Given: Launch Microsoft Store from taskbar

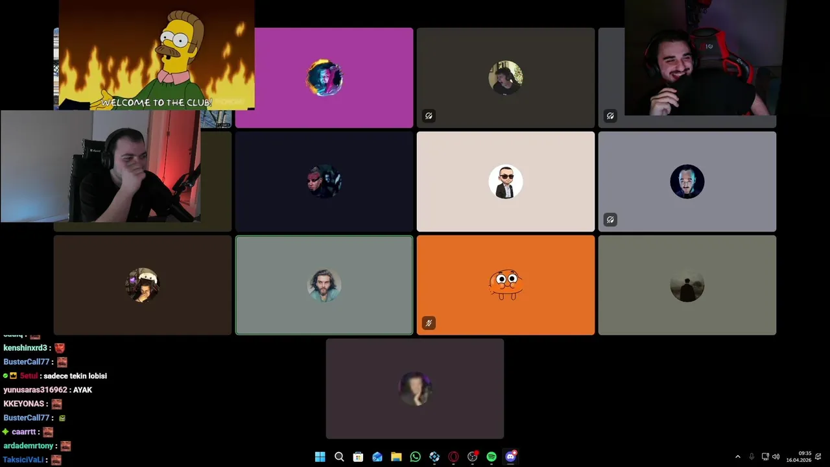Looking at the screenshot, I should [x=358, y=457].
